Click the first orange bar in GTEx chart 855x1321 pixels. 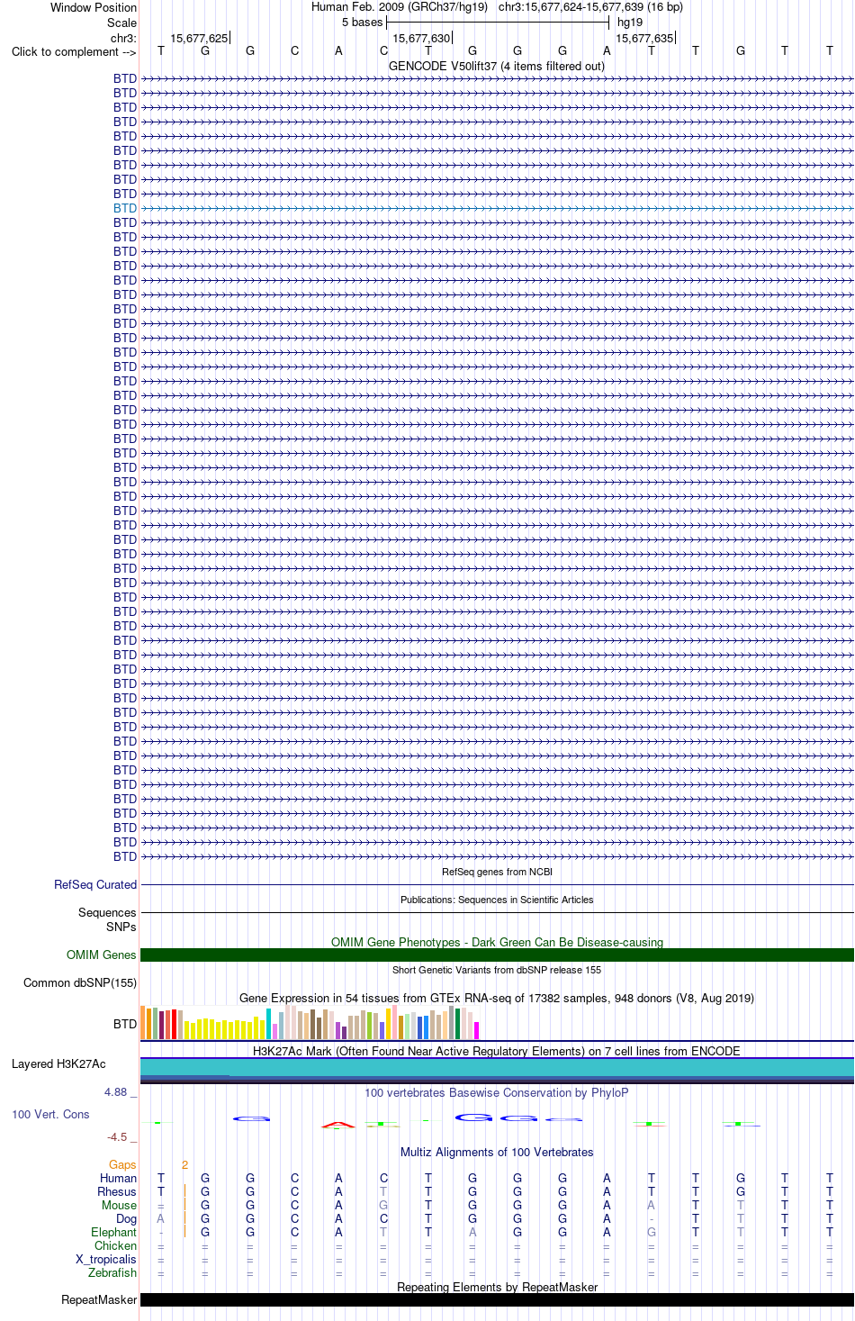(142, 1022)
